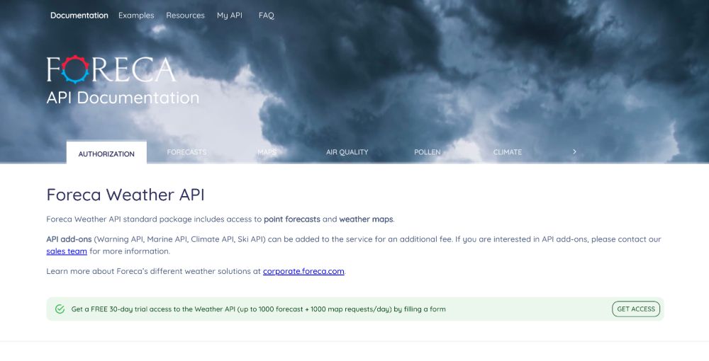This screenshot has height=361, width=709.
Task: Open the Documentation menu item
Action: (x=79, y=16)
